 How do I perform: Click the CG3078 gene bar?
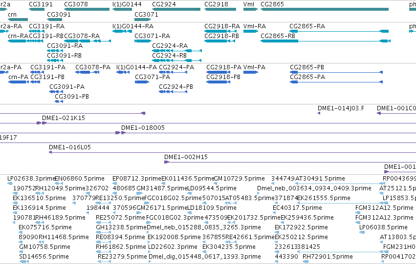pos(87,9)
